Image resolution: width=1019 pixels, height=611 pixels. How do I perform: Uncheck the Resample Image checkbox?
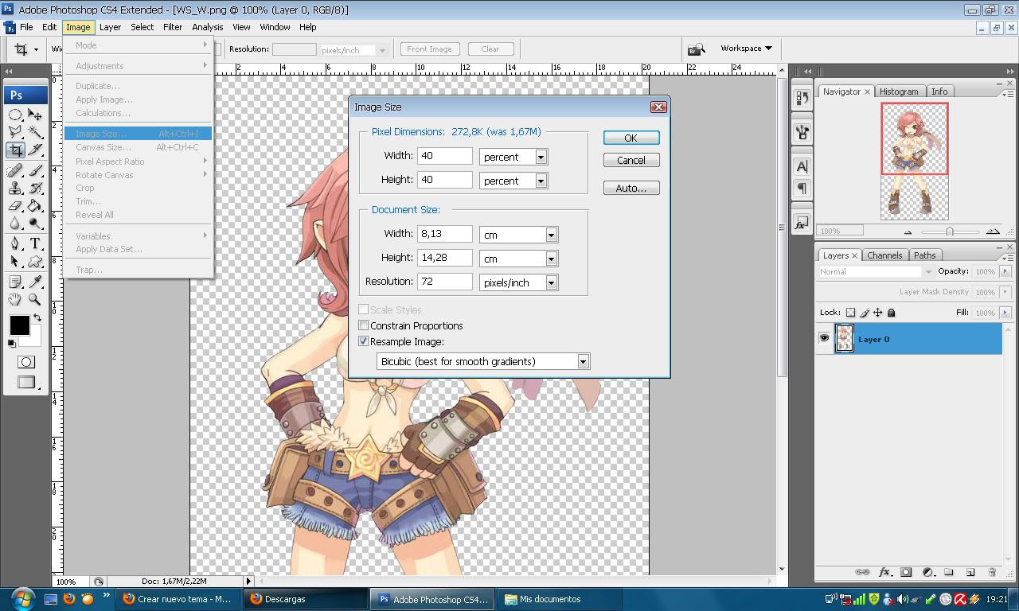click(364, 341)
